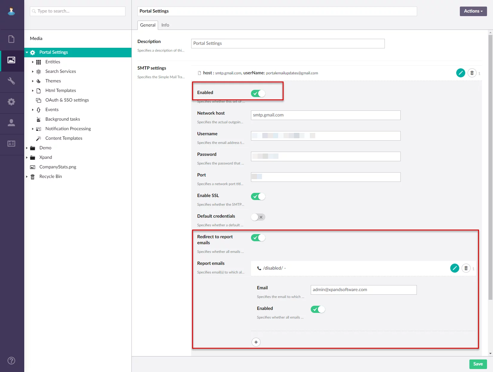This screenshot has width=493, height=372.
Task: Toggle the Enable SSL switch
Action: pos(258,196)
